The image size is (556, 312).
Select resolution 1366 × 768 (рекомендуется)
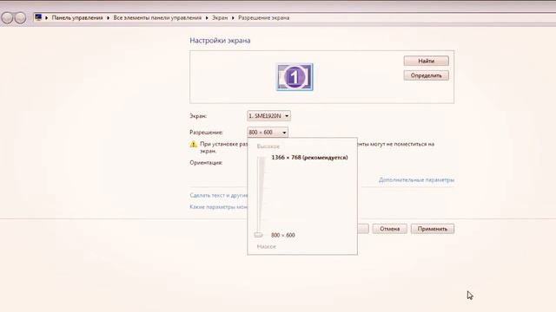point(309,158)
